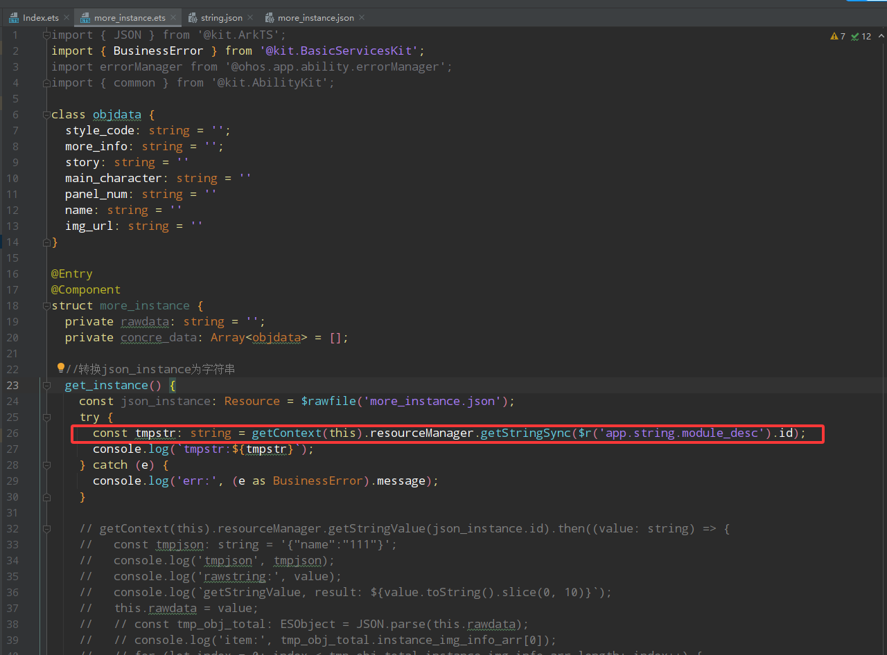The image size is (887, 655).
Task: Open the more_instance.json tab
Action: [315, 17]
